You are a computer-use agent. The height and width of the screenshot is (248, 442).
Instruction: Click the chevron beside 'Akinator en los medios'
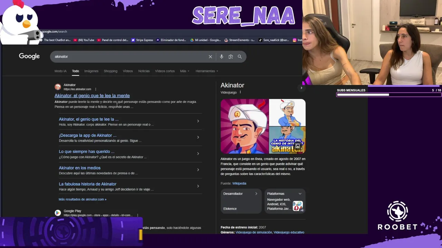pyautogui.click(x=198, y=170)
